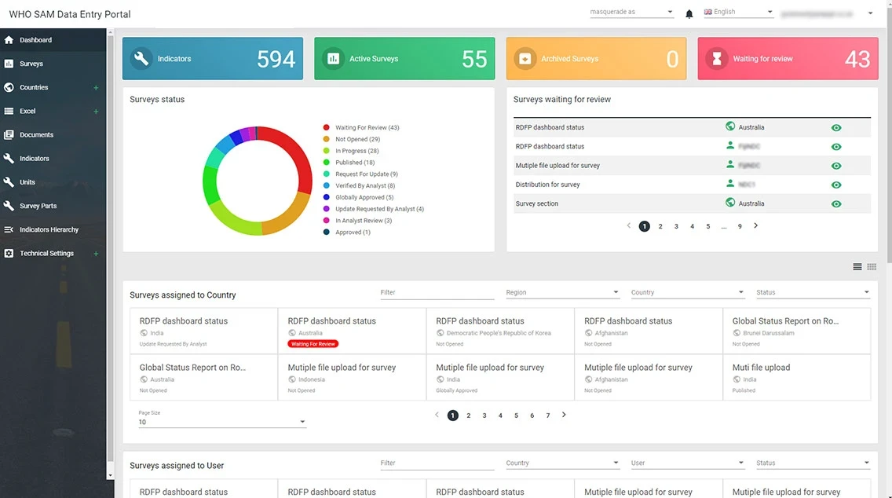Click the user icon in Distribution for survey row
892x498 pixels.
point(730,184)
